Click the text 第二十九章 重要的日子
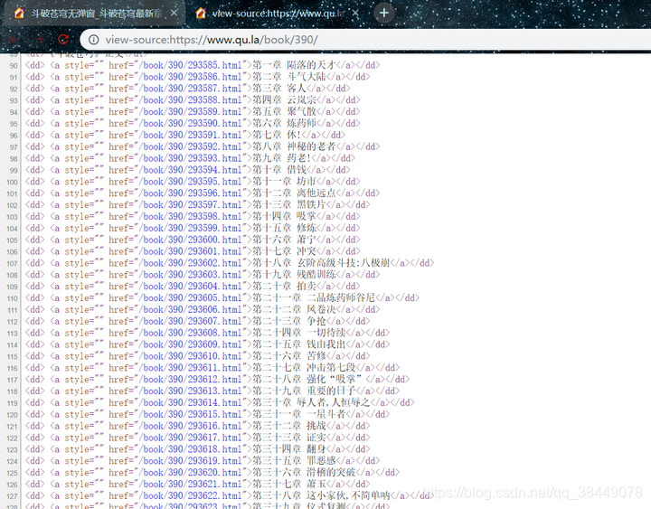This screenshot has width=651, height=509. pos(304,391)
